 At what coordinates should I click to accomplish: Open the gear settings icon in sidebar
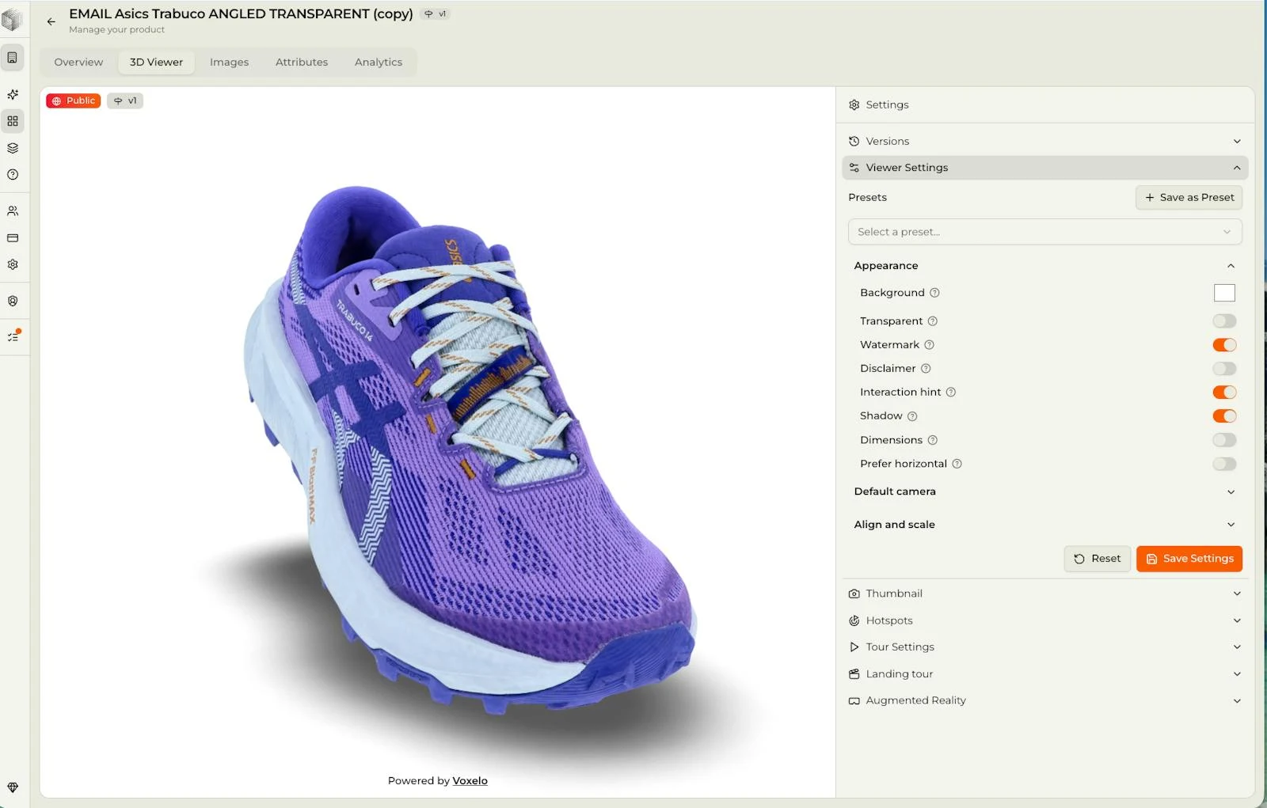(x=13, y=265)
